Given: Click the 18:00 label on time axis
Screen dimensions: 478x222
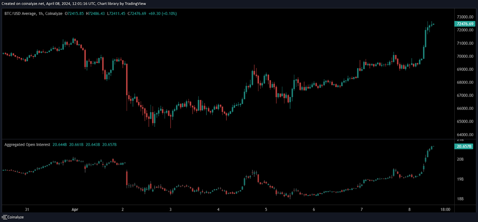Looking at the screenshot, I should point(445,209).
